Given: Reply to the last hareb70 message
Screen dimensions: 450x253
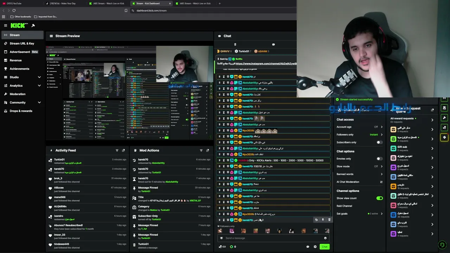Looking at the screenshot, I should tap(316, 220).
